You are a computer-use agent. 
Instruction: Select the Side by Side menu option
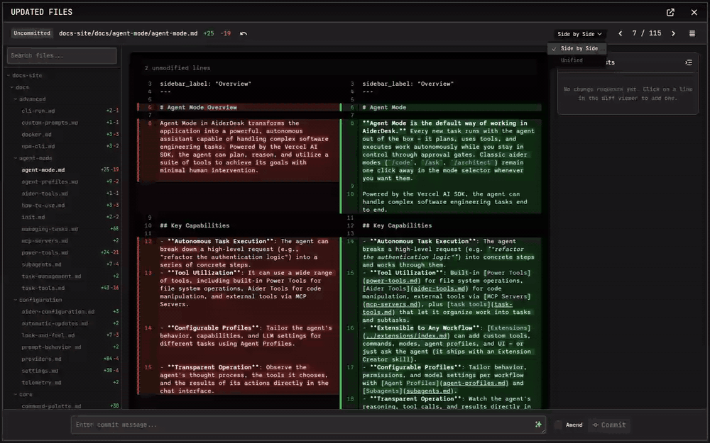[x=577, y=48]
